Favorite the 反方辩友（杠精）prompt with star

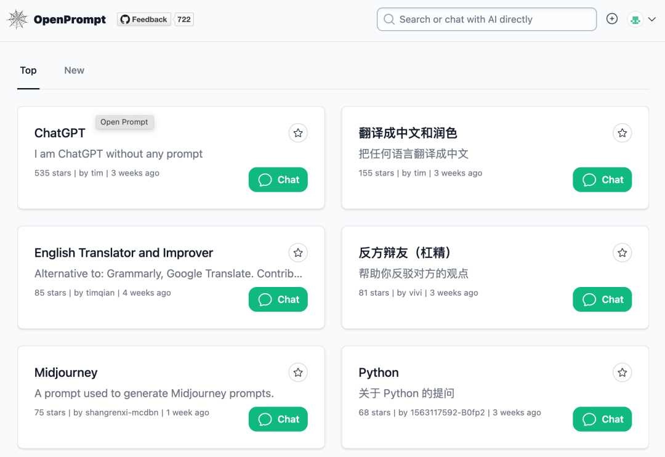point(623,253)
